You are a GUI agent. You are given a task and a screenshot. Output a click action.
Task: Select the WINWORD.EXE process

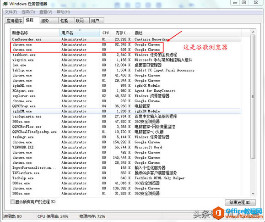(126, 147)
